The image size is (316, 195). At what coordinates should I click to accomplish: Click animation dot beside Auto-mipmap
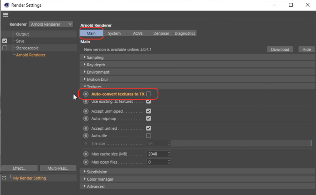pyautogui.click(x=86, y=119)
